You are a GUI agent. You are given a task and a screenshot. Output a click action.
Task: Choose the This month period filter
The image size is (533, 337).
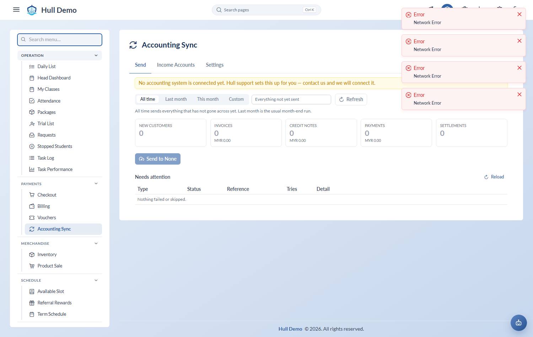[x=208, y=99]
